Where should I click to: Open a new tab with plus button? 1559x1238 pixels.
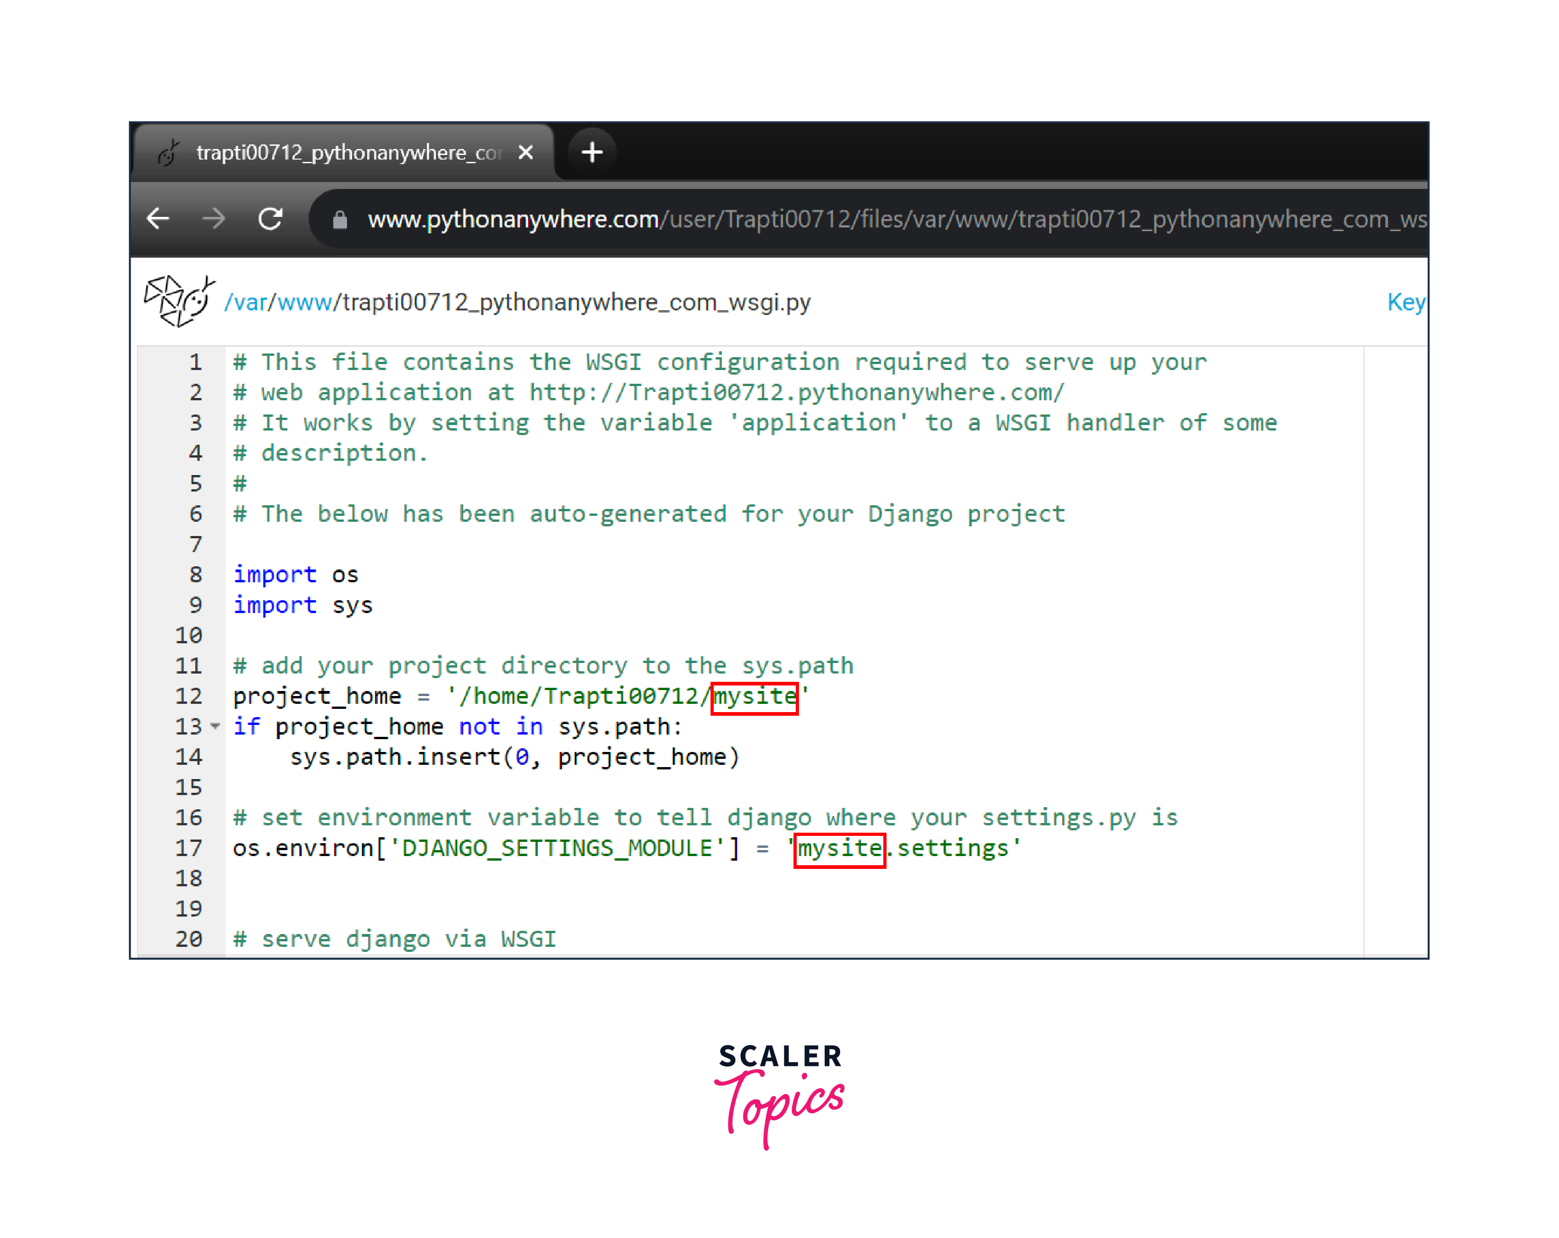[x=591, y=152]
